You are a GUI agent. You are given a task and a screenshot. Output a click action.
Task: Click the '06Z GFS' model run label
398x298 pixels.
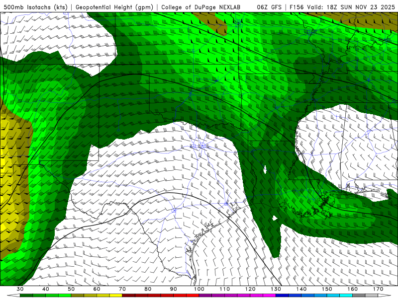tap(269, 7)
